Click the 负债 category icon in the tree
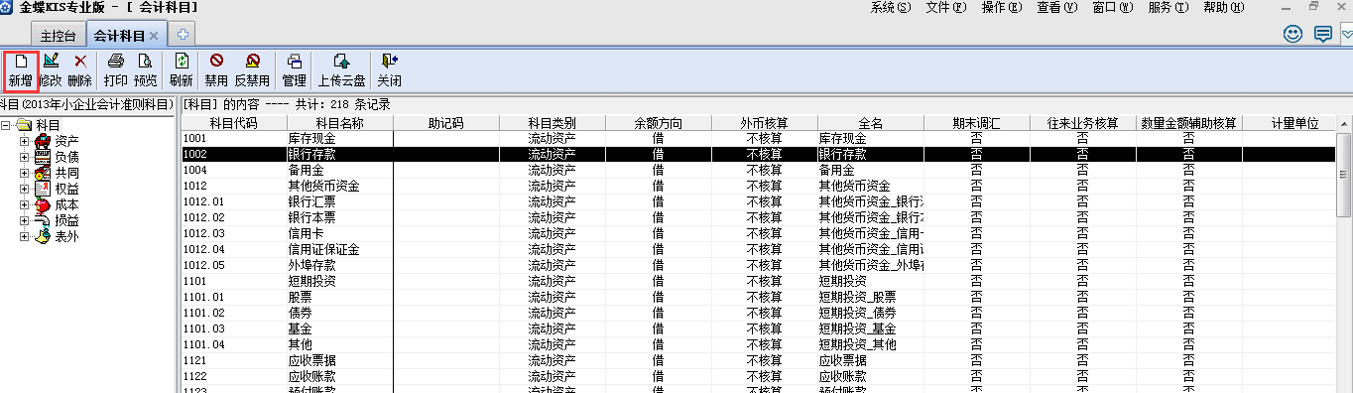Image resolution: width=1353 pixels, height=393 pixels. (x=44, y=157)
